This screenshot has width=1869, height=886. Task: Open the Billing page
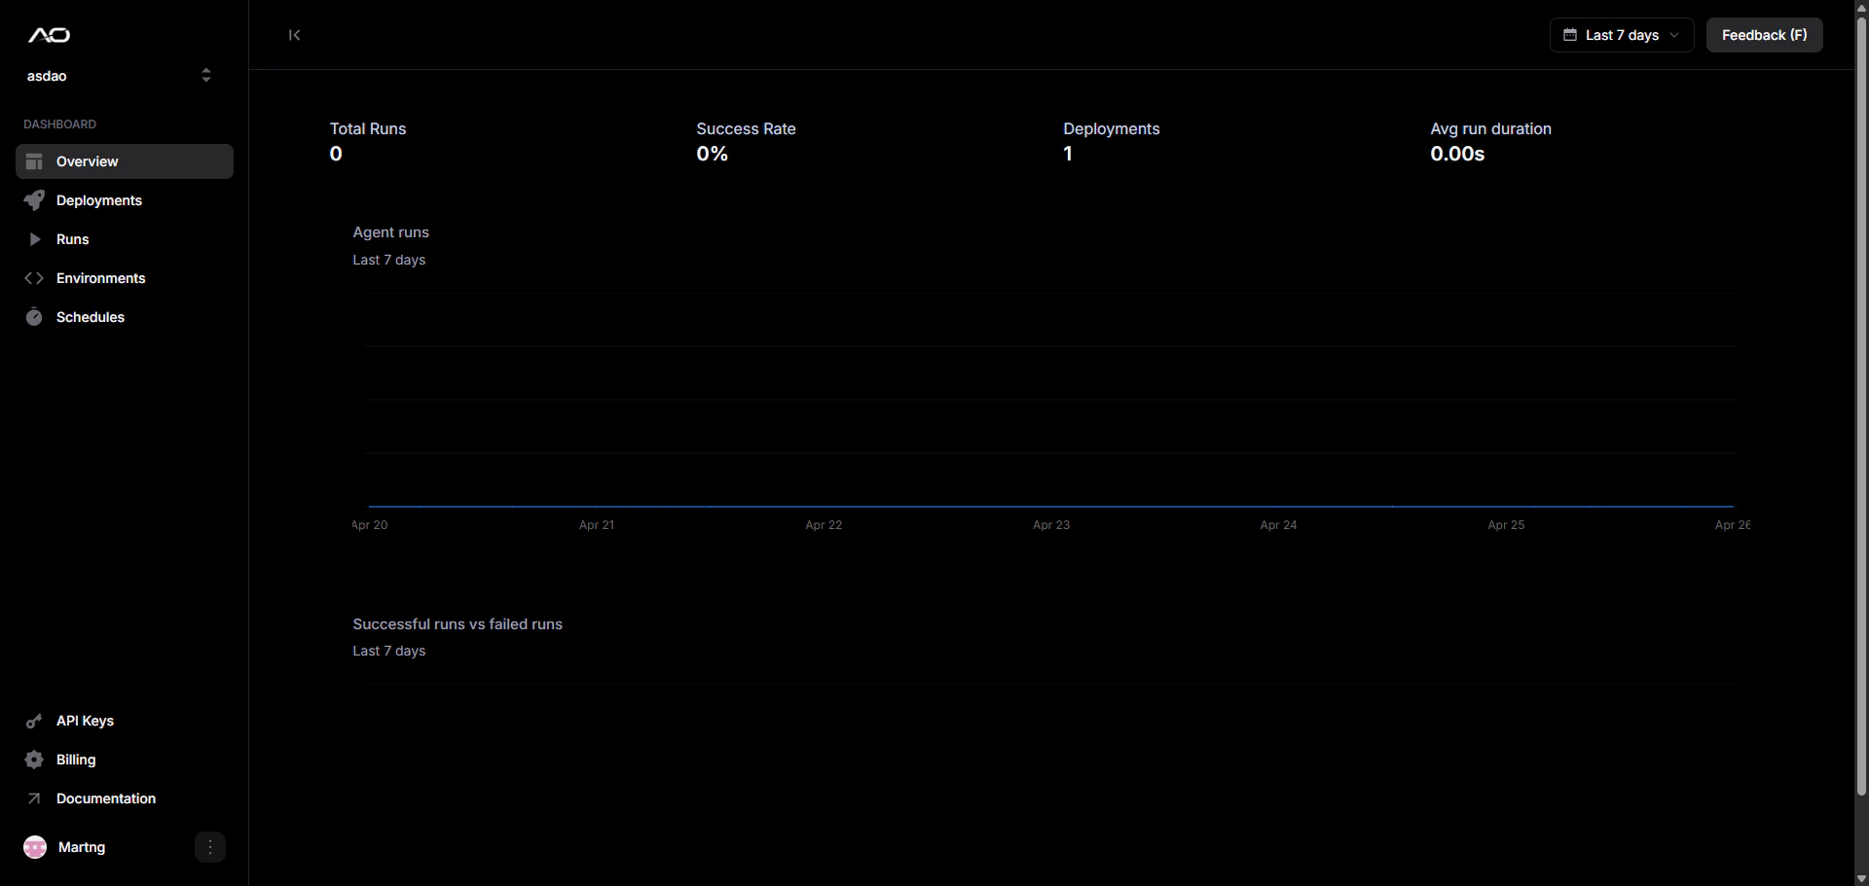125,760
